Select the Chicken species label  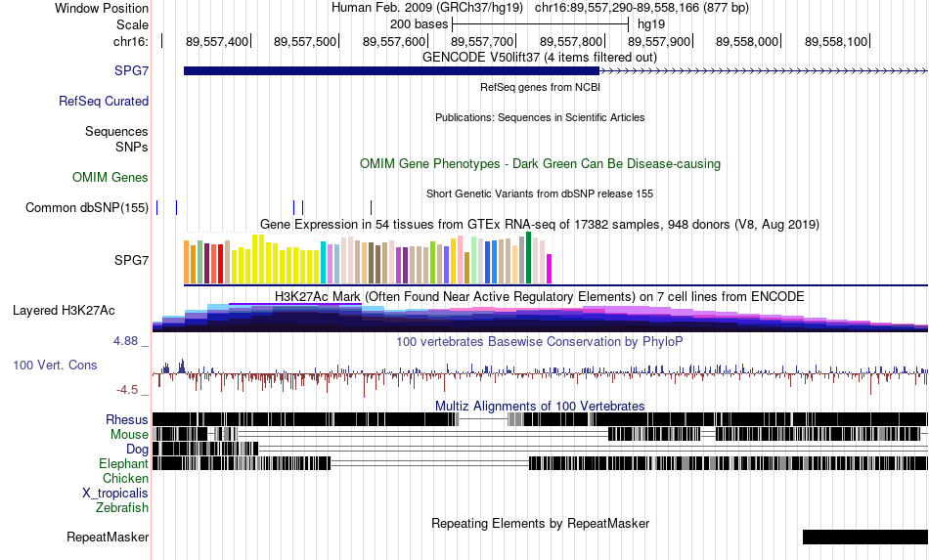[125, 478]
